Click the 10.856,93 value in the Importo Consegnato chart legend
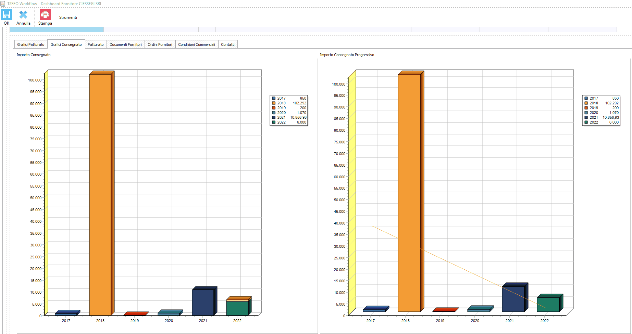The image size is (632, 334). 298,117
